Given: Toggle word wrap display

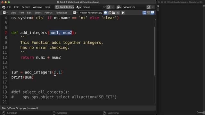Looking at the screenshot, I should click(148, 13).
